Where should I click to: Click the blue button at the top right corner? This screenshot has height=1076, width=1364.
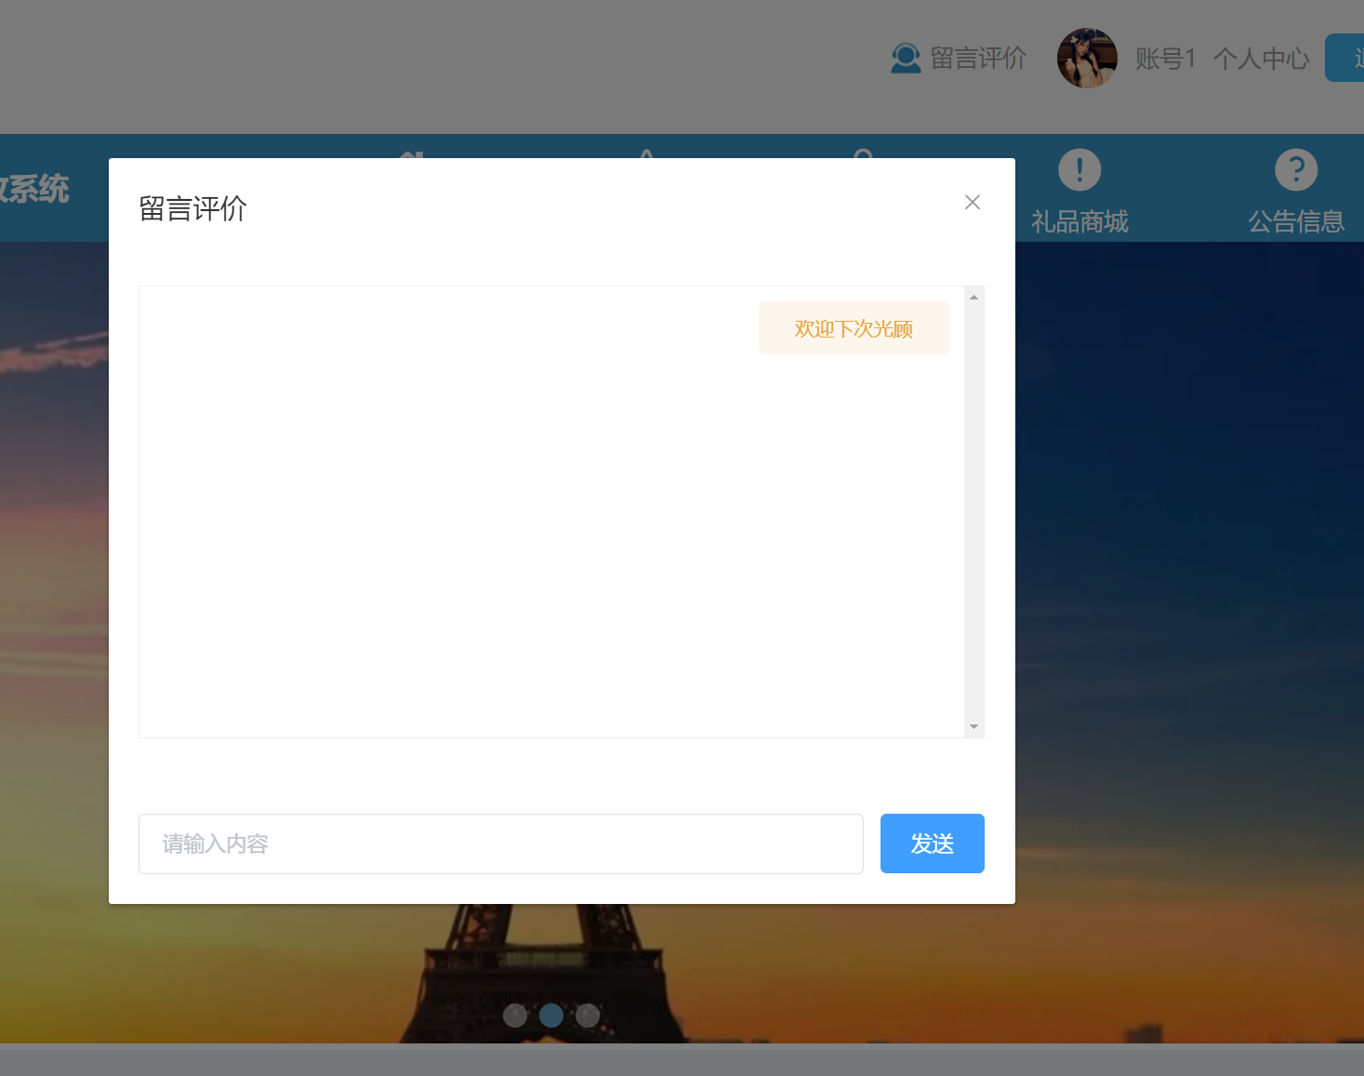pyautogui.click(x=1348, y=57)
